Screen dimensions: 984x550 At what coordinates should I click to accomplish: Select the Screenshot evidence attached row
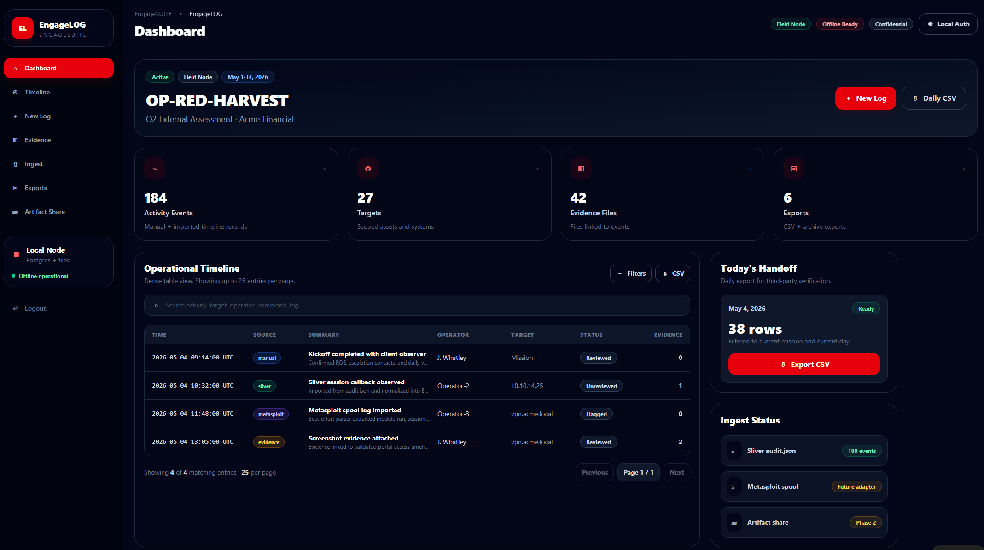coord(417,442)
